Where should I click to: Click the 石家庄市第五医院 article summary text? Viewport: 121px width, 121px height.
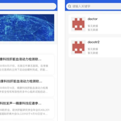(24, 68)
